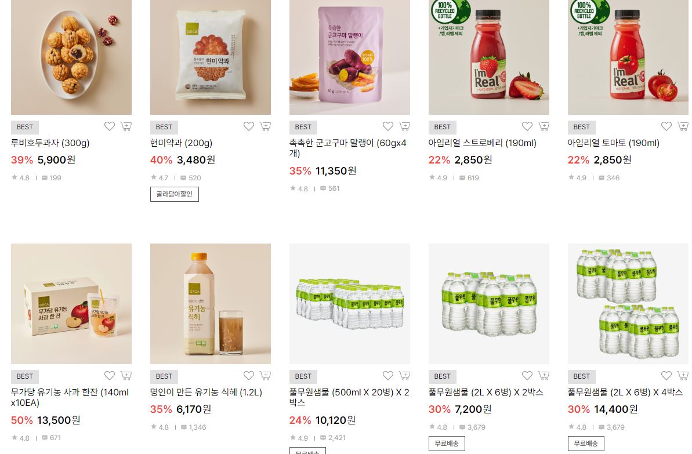Click 무료배송 tag under 풀무원샘물 X 2박스
This screenshot has width=692, height=454.
pyautogui.click(x=447, y=444)
